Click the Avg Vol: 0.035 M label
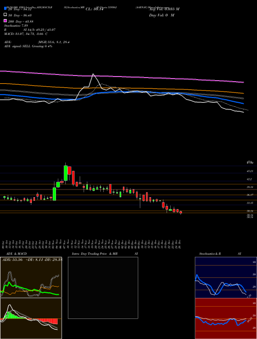Screen dimensions: 257x339 [x=164, y=9]
